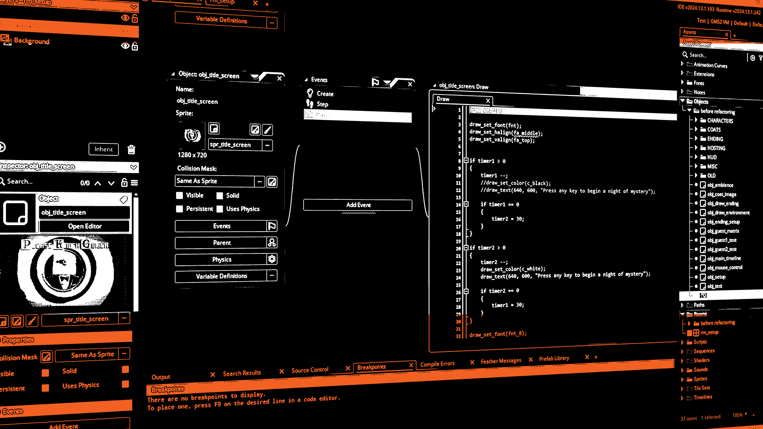Click the Add Event button
This screenshot has width=763, height=429.
pos(358,205)
